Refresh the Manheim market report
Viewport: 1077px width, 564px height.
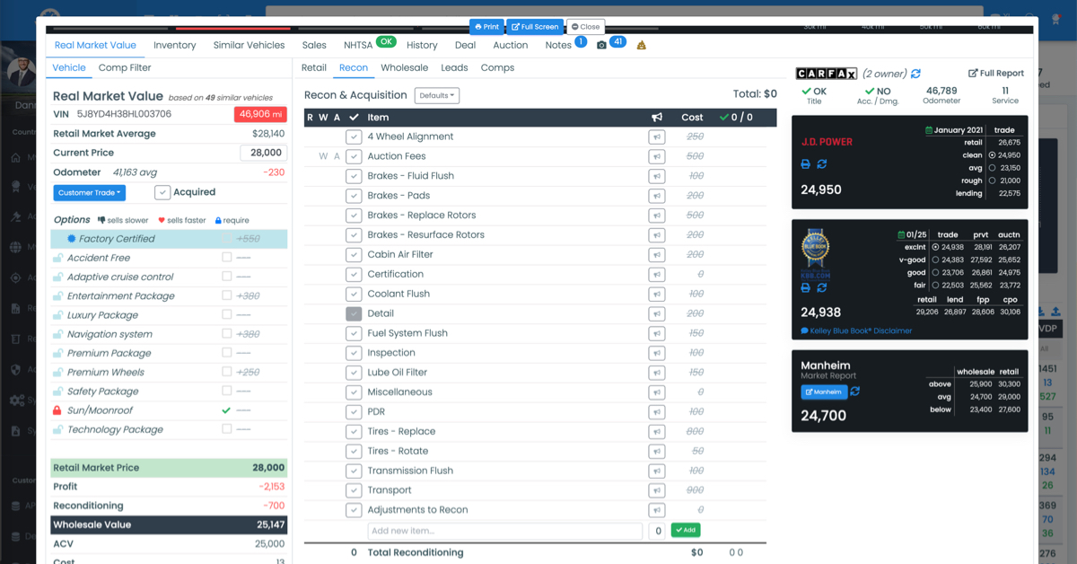854,392
